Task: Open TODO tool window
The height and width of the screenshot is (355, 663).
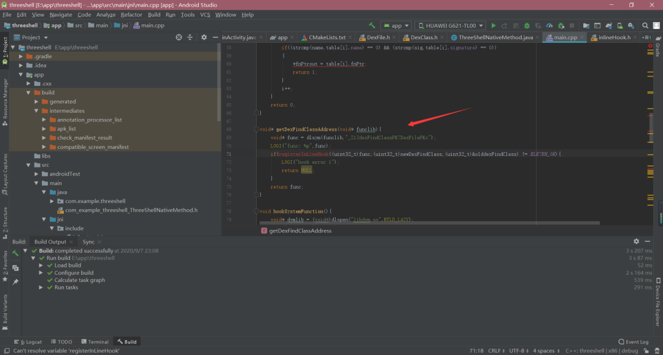Action: tap(61, 342)
